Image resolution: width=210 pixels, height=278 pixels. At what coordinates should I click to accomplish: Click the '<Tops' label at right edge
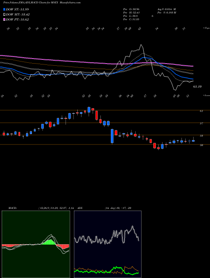206,28
